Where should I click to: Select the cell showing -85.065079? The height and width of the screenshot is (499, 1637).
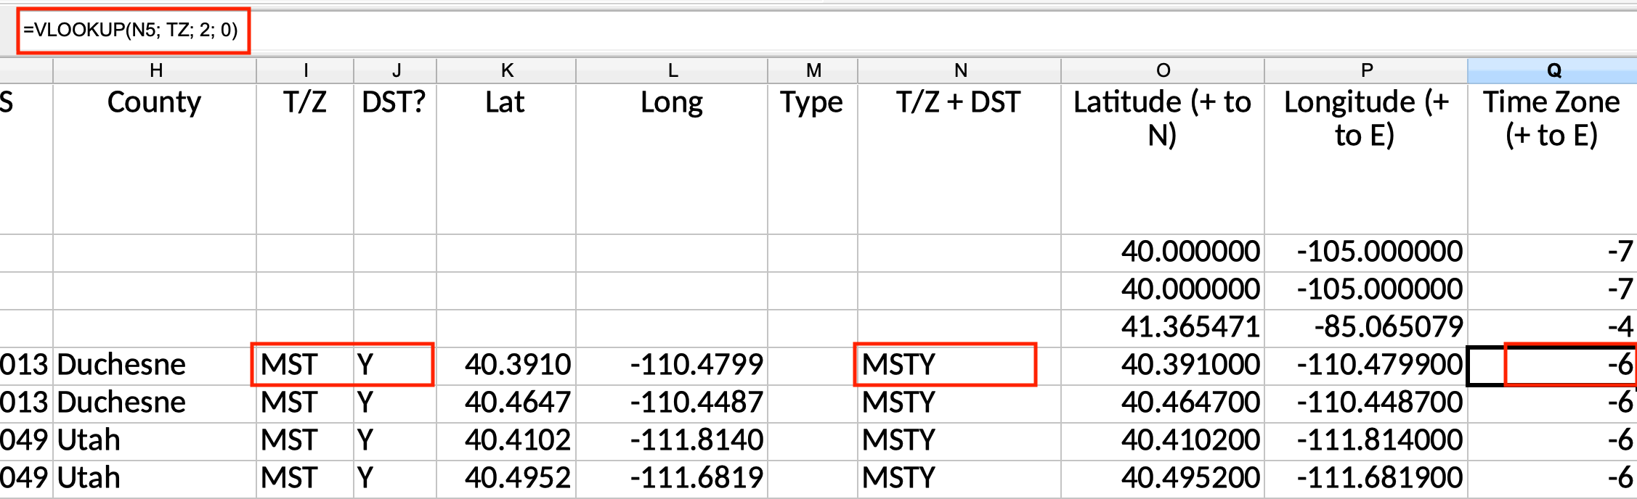tap(1366, 327)
